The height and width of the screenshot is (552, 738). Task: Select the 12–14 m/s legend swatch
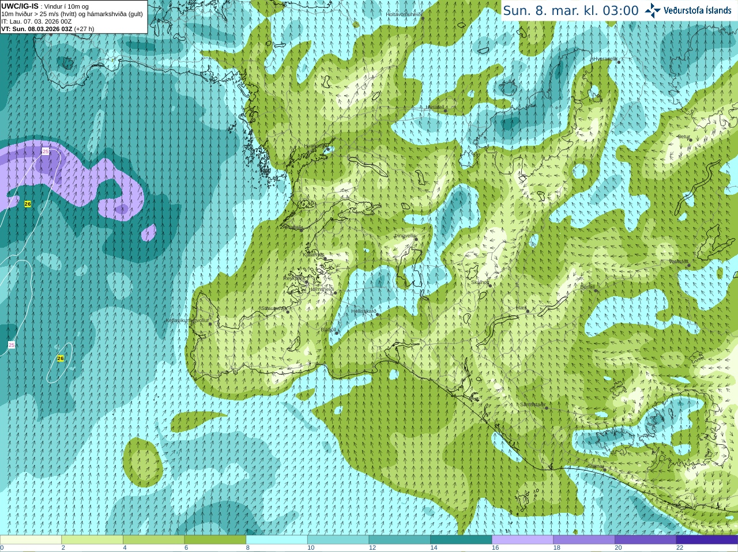[400, 540]
